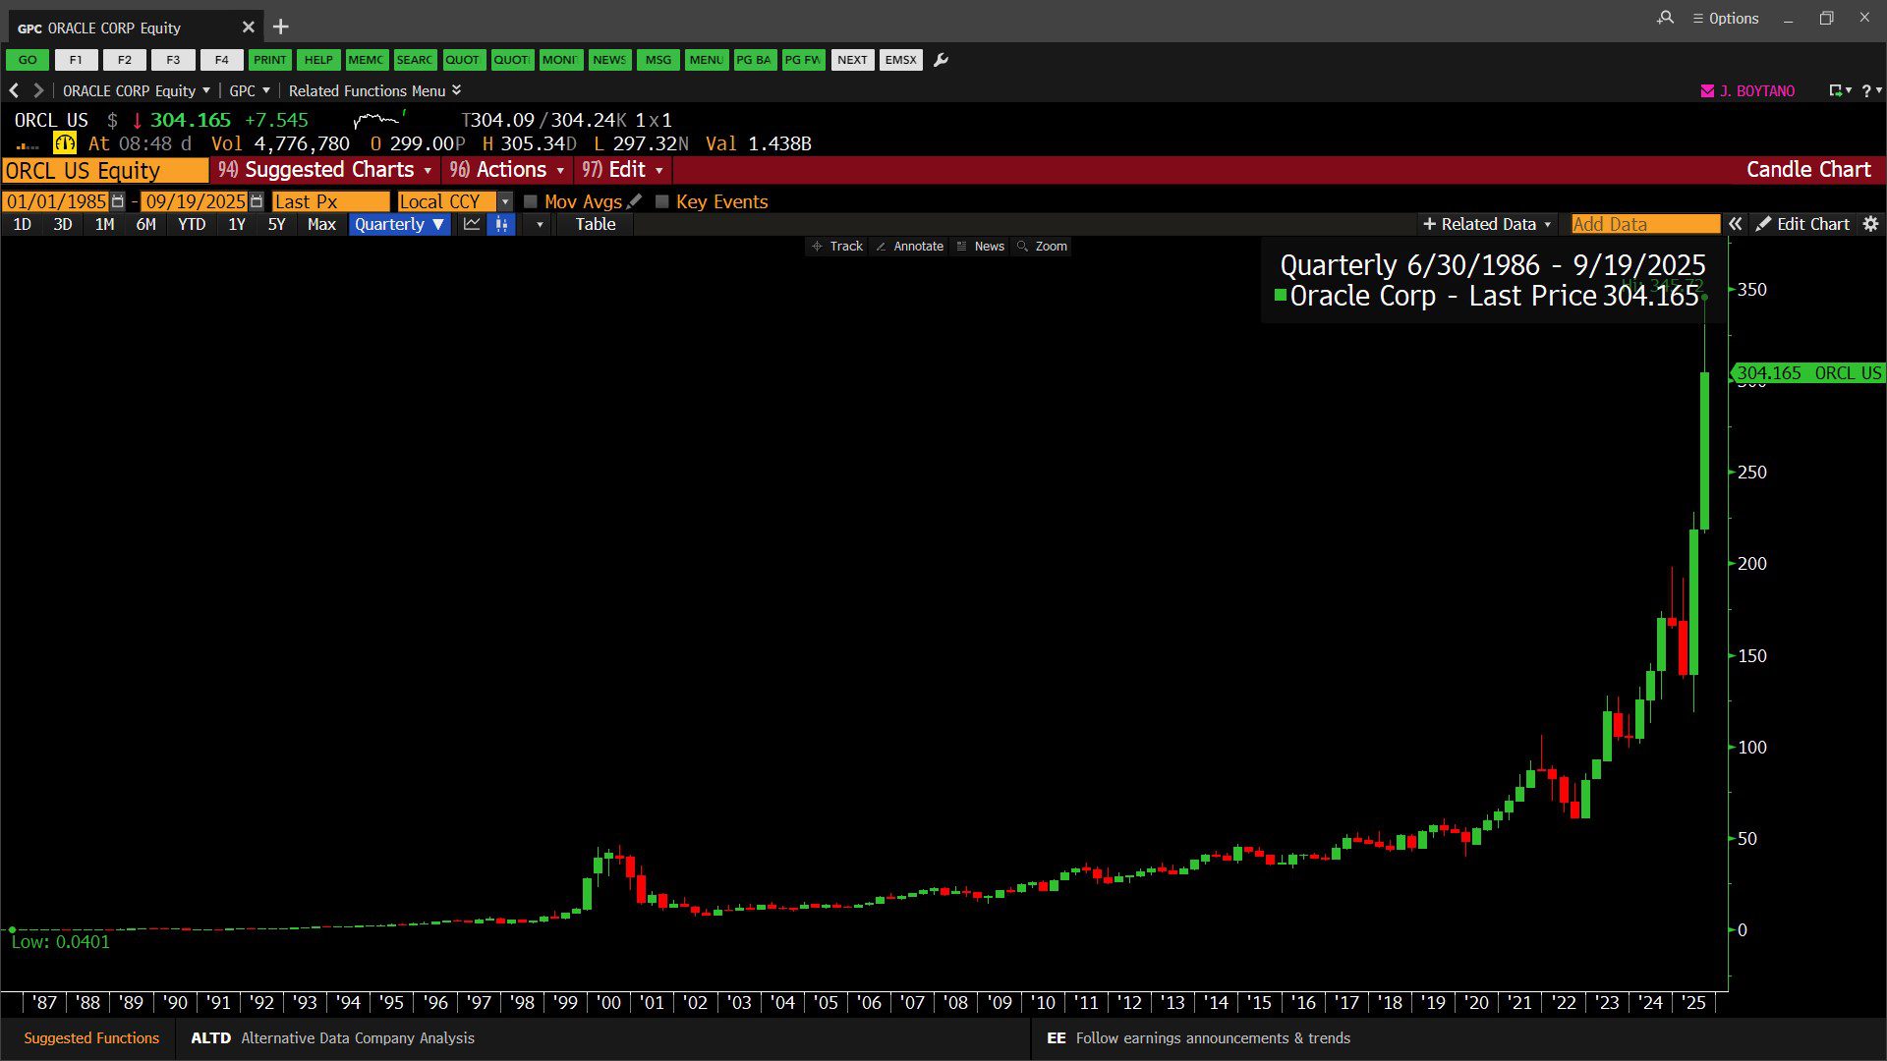Open the Local CCY currency dropdown
Viewport: 1887px width, 1061px height.
505,201
